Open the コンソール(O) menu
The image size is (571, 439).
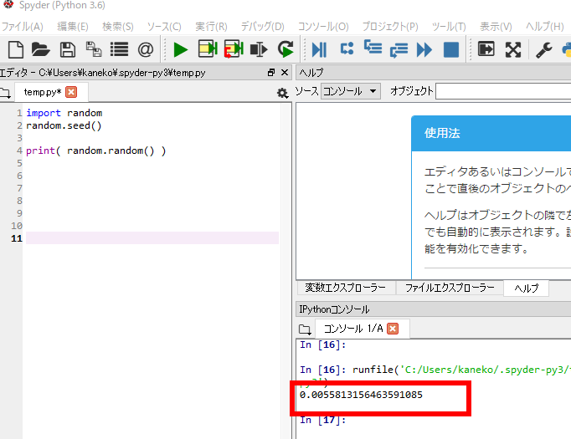pyautogui.click(x=323, y=27)
